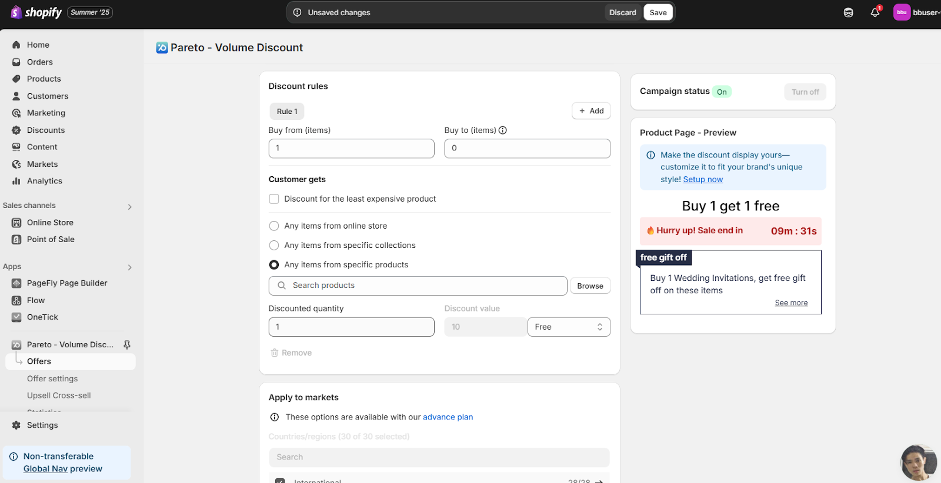Screen dimensions: 941x483
Task: Click the Products tag icon
Action: (x=16, y=79)
